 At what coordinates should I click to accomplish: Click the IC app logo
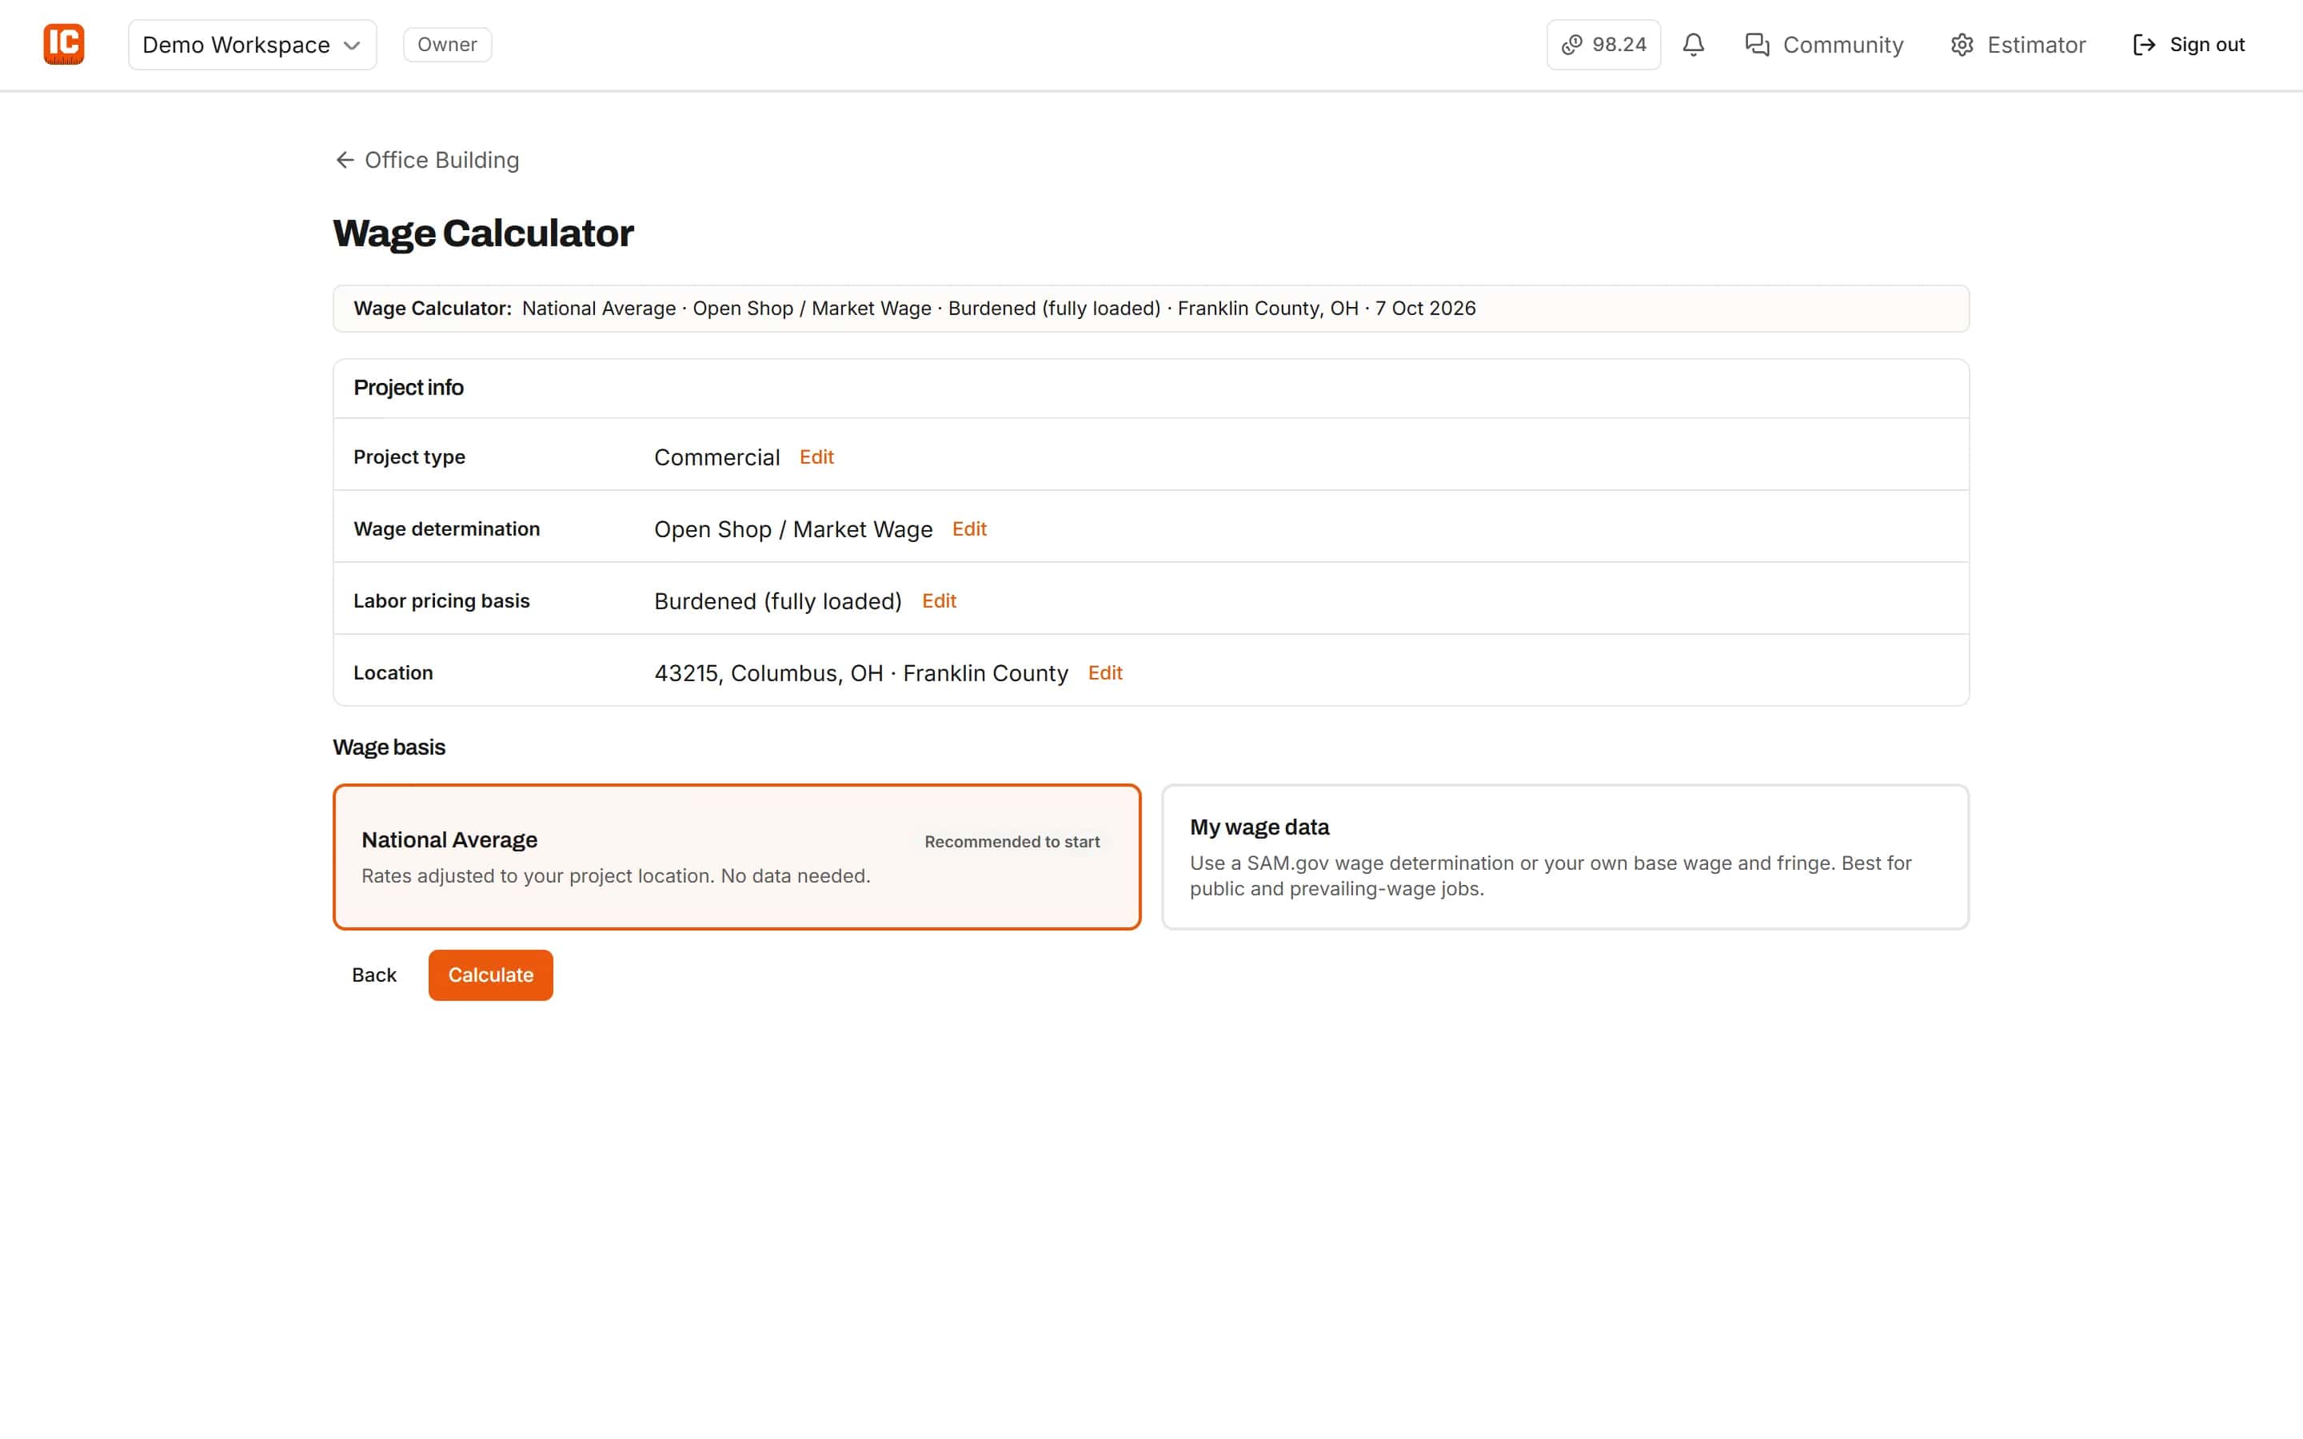coord(64,45)
